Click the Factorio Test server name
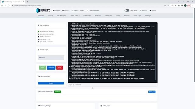195x109 pixels. [x=44, y=25]
